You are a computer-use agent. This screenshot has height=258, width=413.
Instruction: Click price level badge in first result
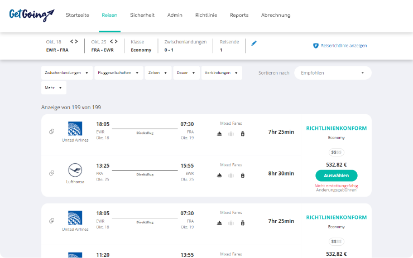(x=337, y=152)
